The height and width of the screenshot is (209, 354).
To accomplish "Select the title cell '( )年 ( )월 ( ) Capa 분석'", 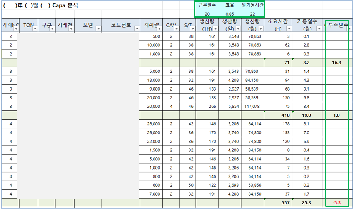I will click(41, 5).
